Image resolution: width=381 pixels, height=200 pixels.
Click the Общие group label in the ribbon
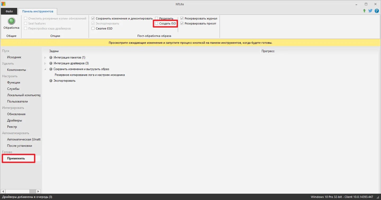tap(11, 36)
